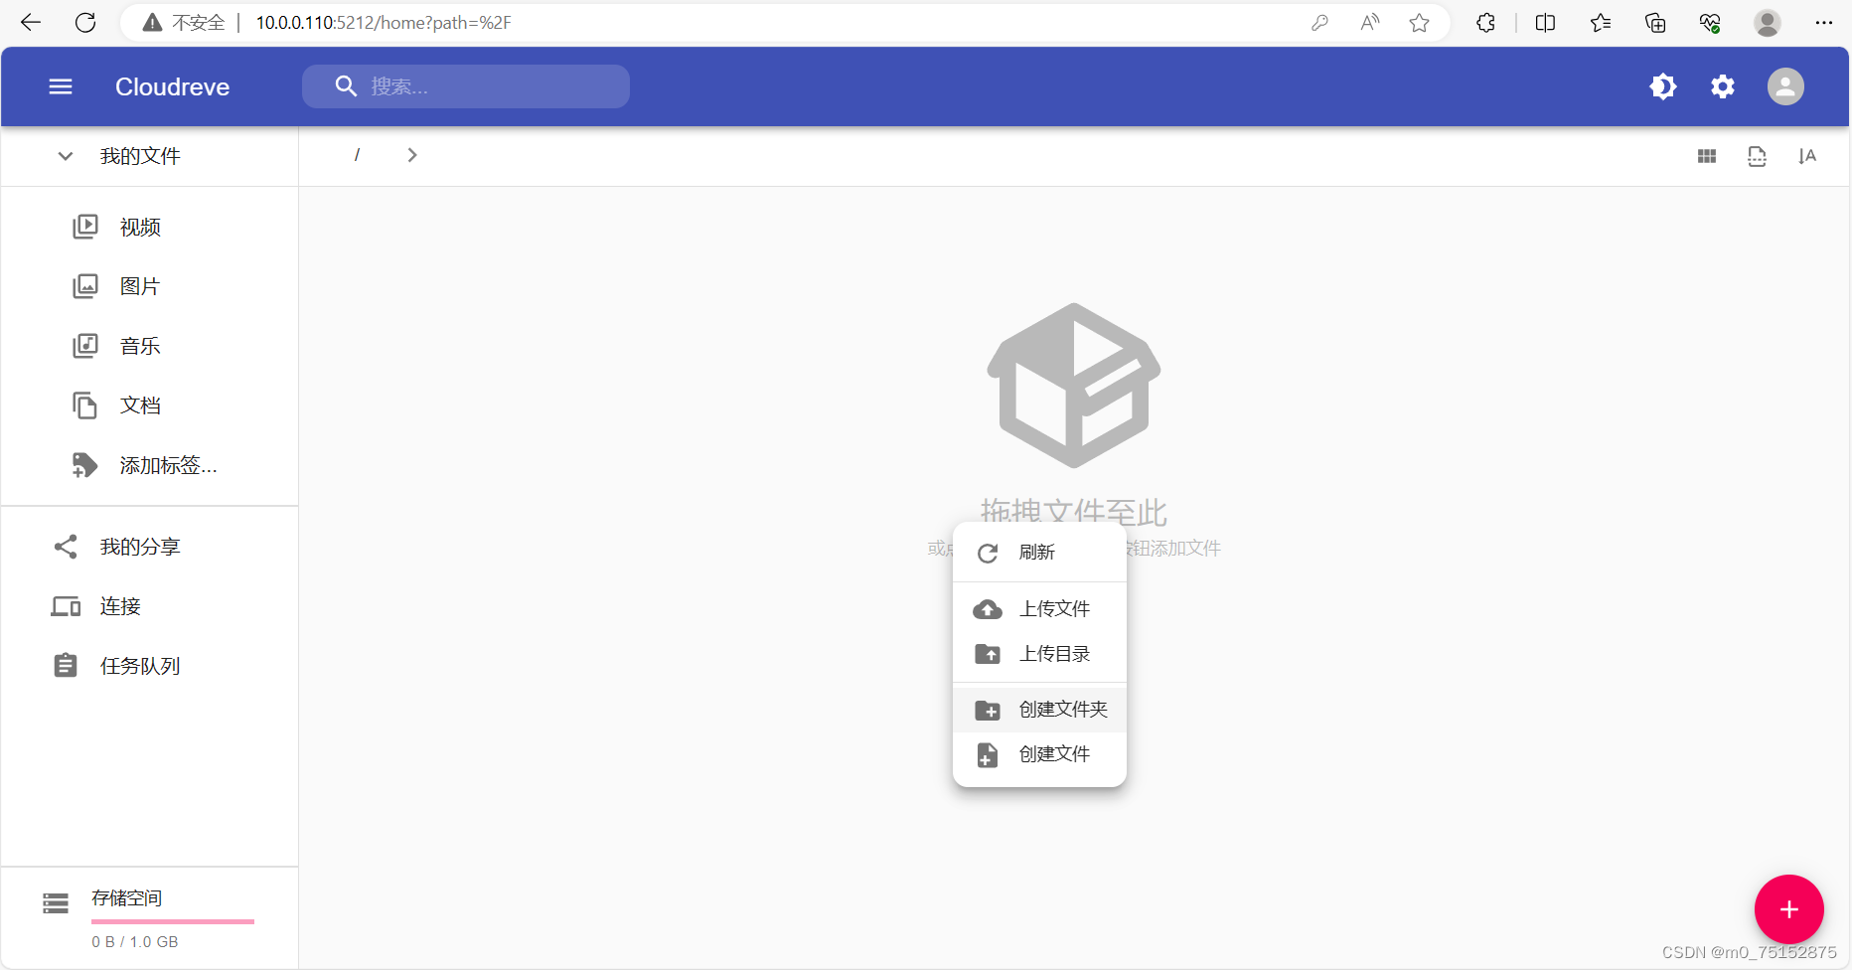The width and height of the screenshot is (1852, 970).
Task: Open browser favorites list
Action: (1601, 23)
